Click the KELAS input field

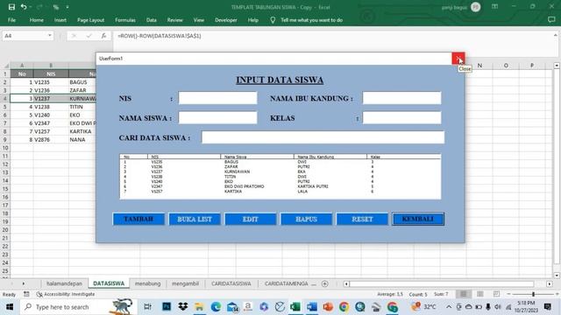pyautogui.click(x=401, y=117)
